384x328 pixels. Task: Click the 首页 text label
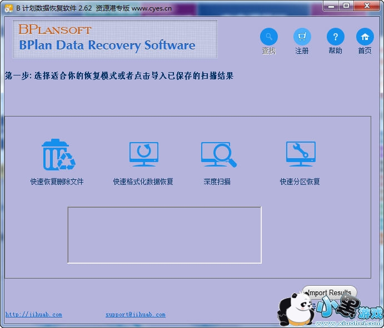[x=365, y=51]
